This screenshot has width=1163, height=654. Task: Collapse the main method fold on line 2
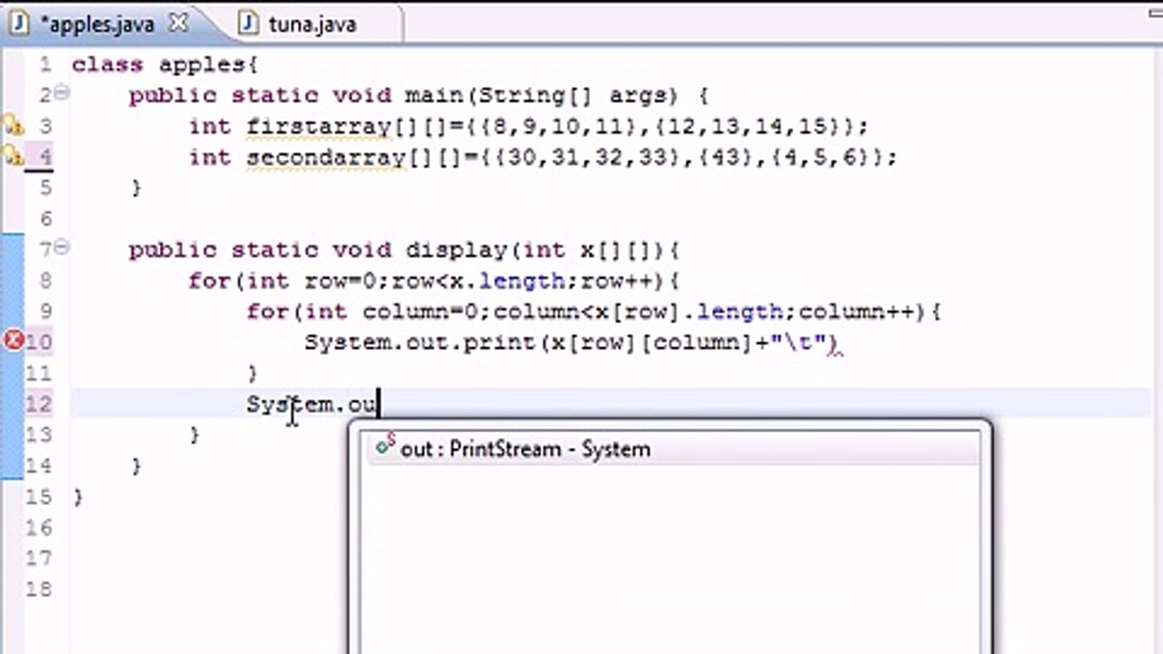[x=62, y=93]
